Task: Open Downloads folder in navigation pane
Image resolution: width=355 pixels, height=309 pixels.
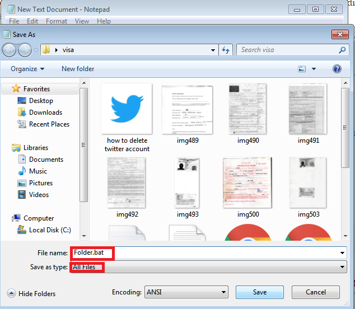Action: [x=45, y=113]
